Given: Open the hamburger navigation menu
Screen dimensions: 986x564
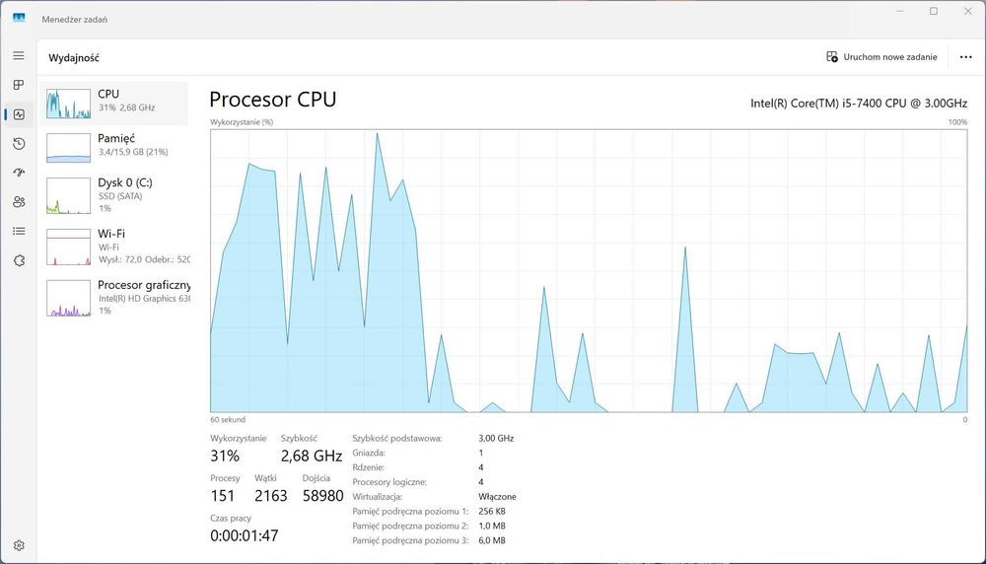Looking at the screenshot, I should [x=19, y=56].
